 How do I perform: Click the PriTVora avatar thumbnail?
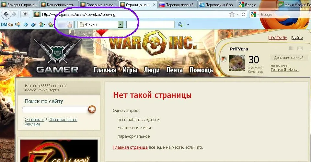[237, 63]
